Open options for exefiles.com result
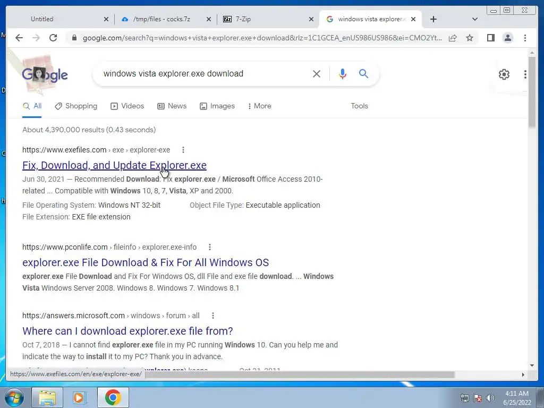The width and height of the screenshot is (544, 408). [183, 150]
